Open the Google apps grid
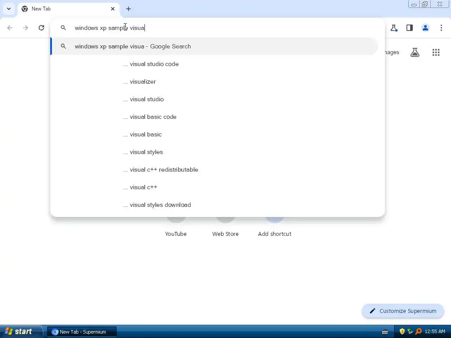 [436, 52]
